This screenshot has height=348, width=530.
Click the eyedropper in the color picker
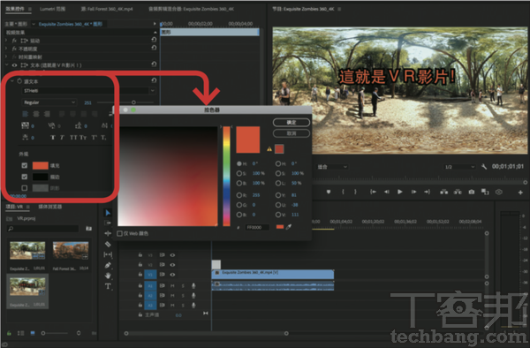click(289, 227)
